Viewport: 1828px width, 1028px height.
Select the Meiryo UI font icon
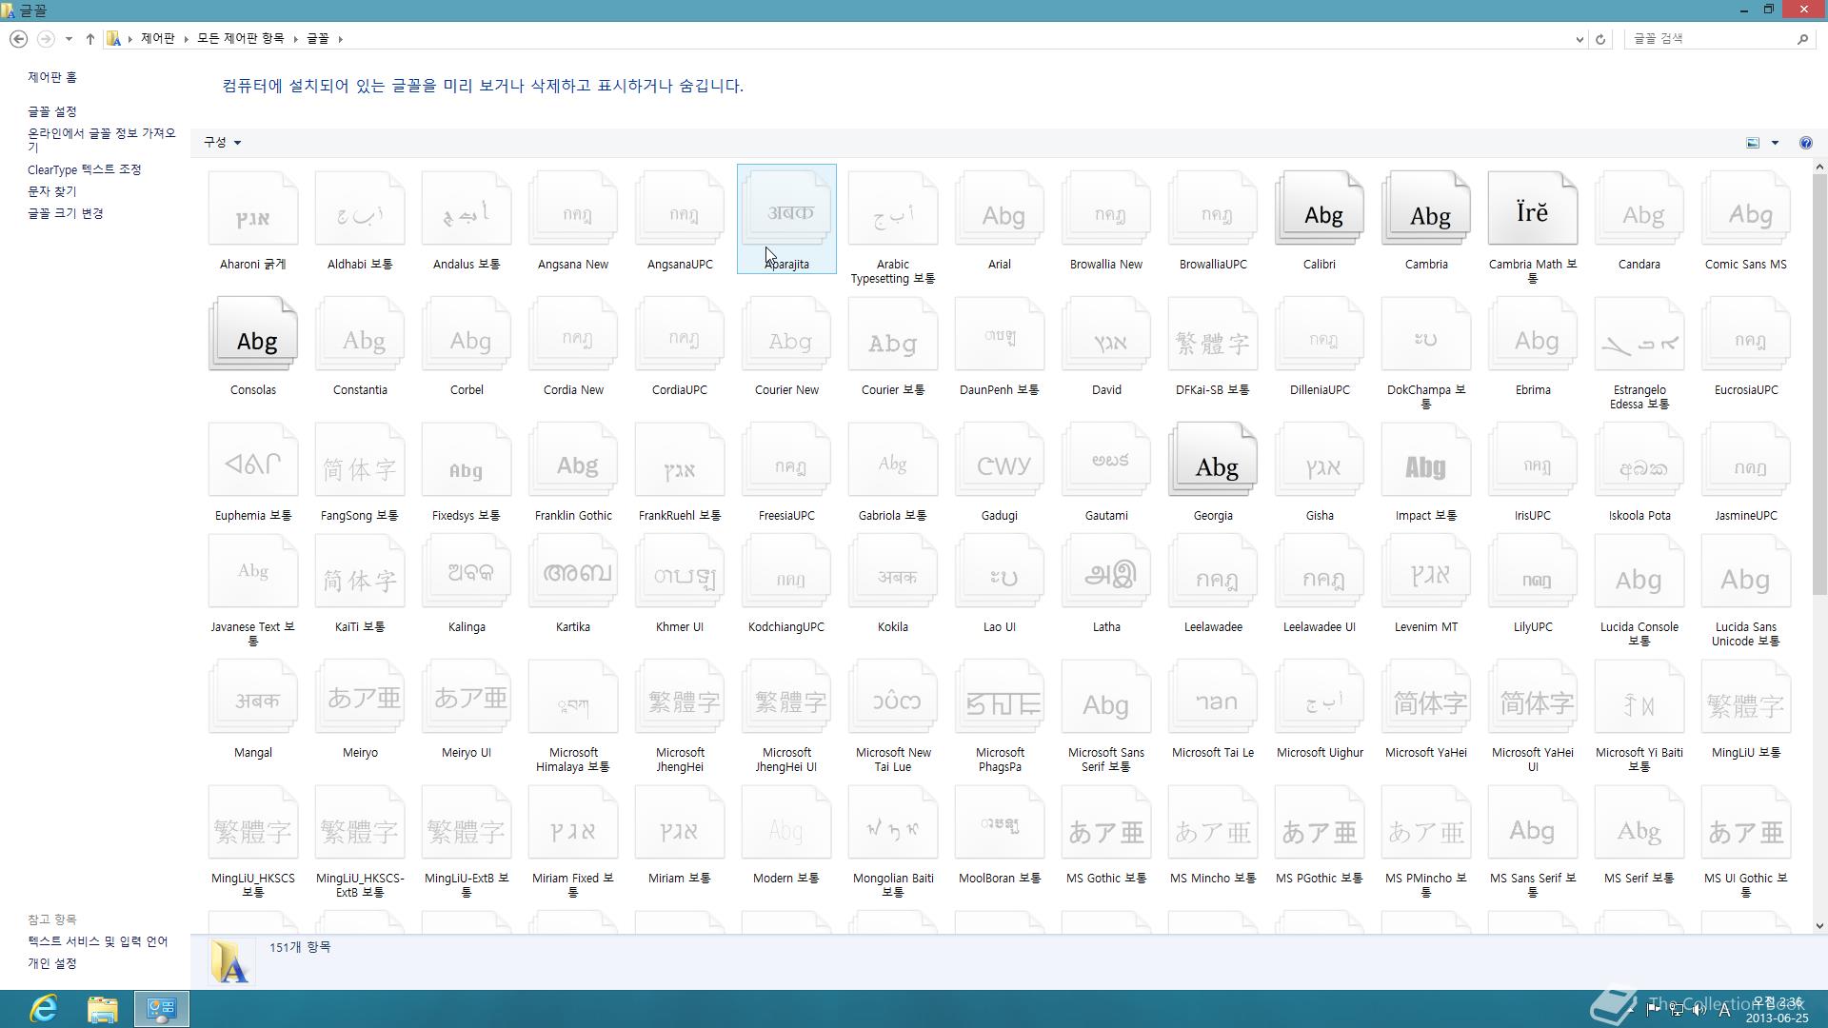point(466,697)
